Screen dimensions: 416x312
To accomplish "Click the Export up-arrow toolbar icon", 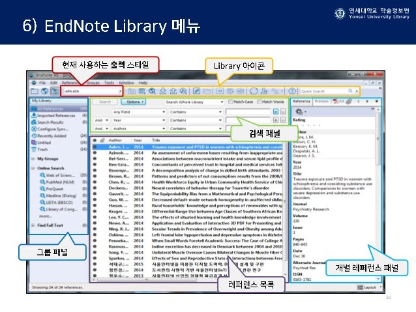I will (173, 91).
